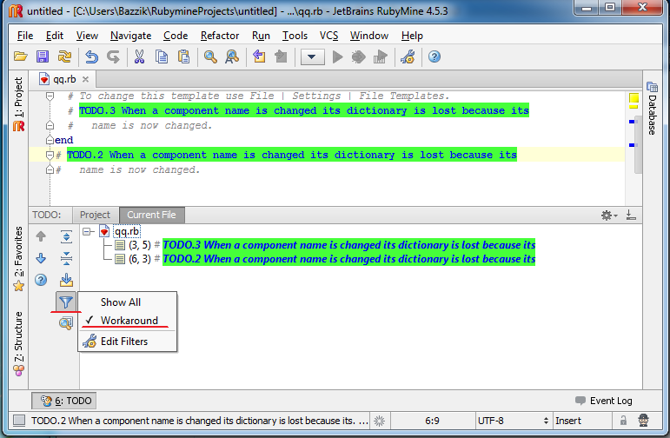
Task: Click the Copy icon in toolbar
Action: (x=162, y=56)
